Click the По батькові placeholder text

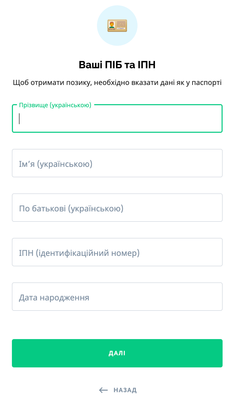[x=71, y=209]
